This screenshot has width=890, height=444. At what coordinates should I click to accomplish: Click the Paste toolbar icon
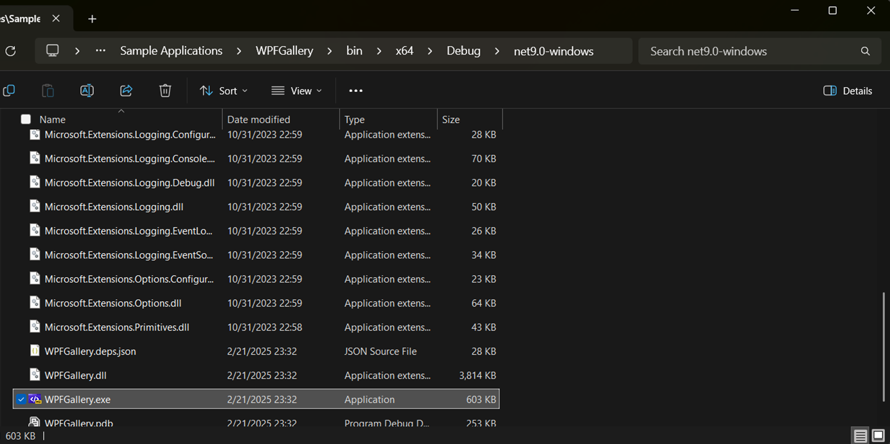click(48, 91)
